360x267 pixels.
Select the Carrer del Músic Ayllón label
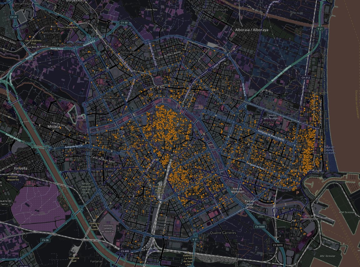point(103,160)
